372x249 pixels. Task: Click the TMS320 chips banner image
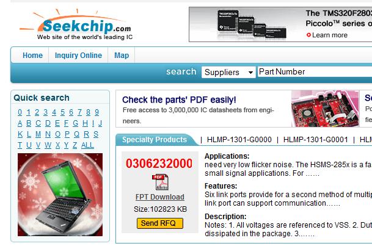tap(252, 24)
